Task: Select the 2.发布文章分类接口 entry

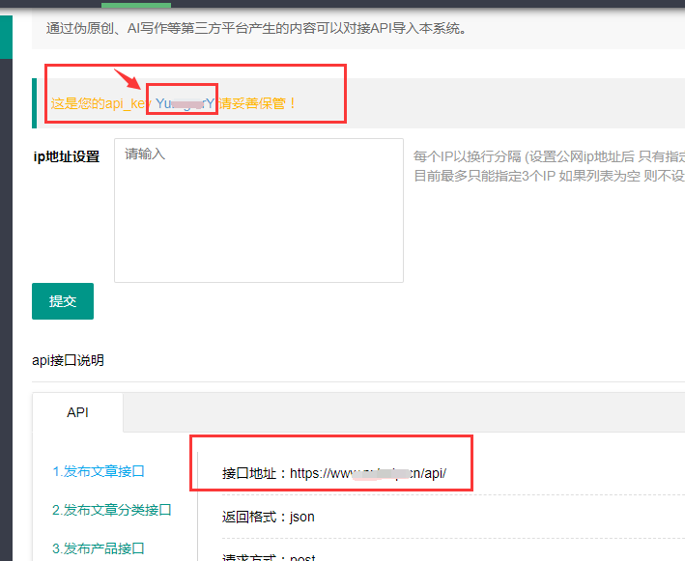Action: click(111, 510)
